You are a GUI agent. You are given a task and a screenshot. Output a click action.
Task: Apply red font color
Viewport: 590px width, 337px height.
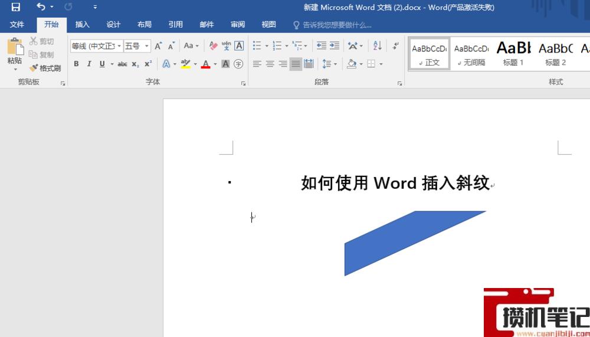(x=205, y=64)
